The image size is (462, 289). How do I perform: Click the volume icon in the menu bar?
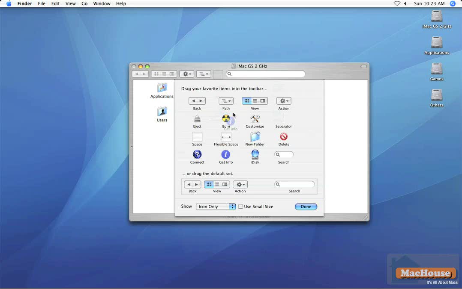(x=405, y=3)
